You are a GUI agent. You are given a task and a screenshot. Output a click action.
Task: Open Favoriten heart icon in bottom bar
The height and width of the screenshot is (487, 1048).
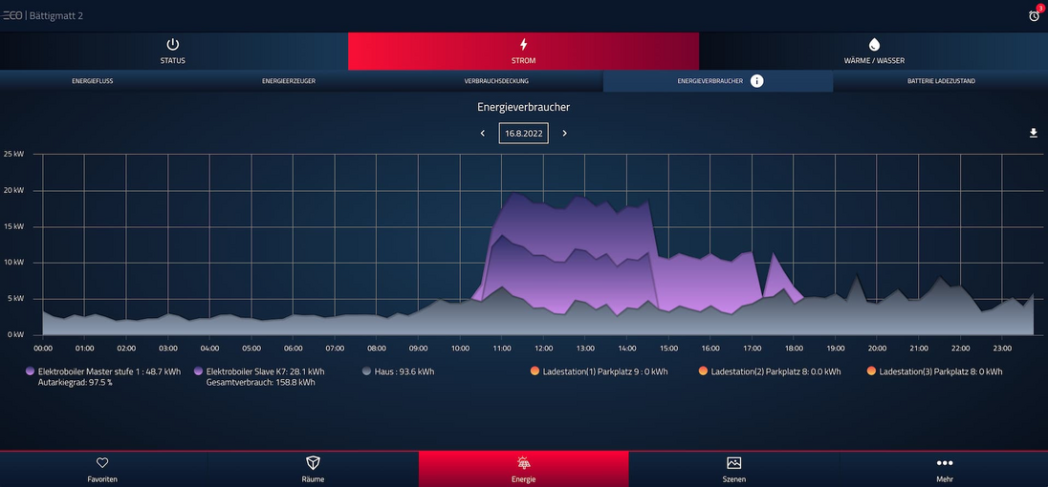pyautogui.click(x=102, y=463)
